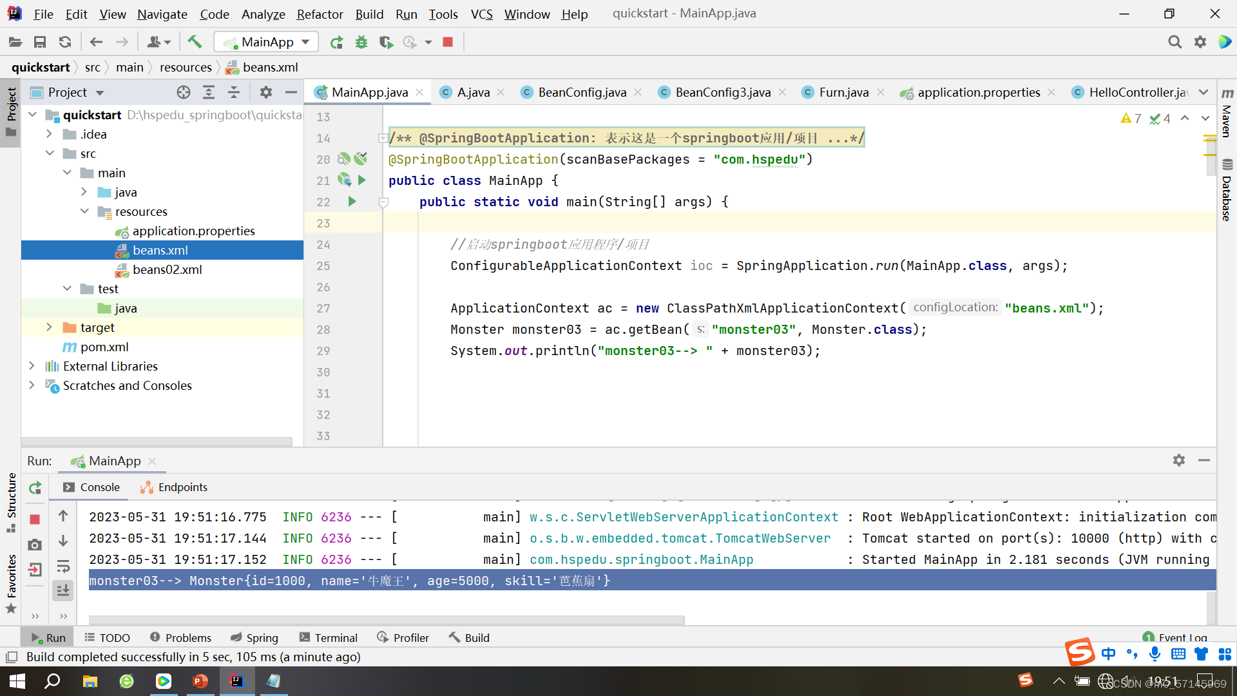
Task: Rerun MainApp using the rerun icon in Run panel
Action: [35, 488]
